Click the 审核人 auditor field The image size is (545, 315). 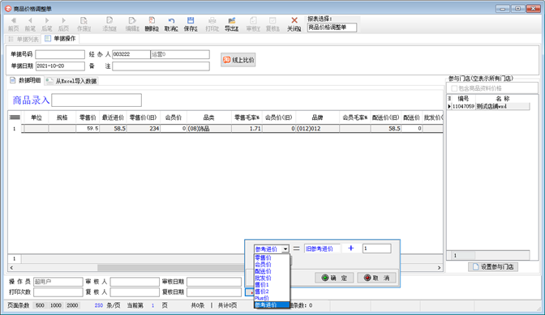tap(135, 282)
